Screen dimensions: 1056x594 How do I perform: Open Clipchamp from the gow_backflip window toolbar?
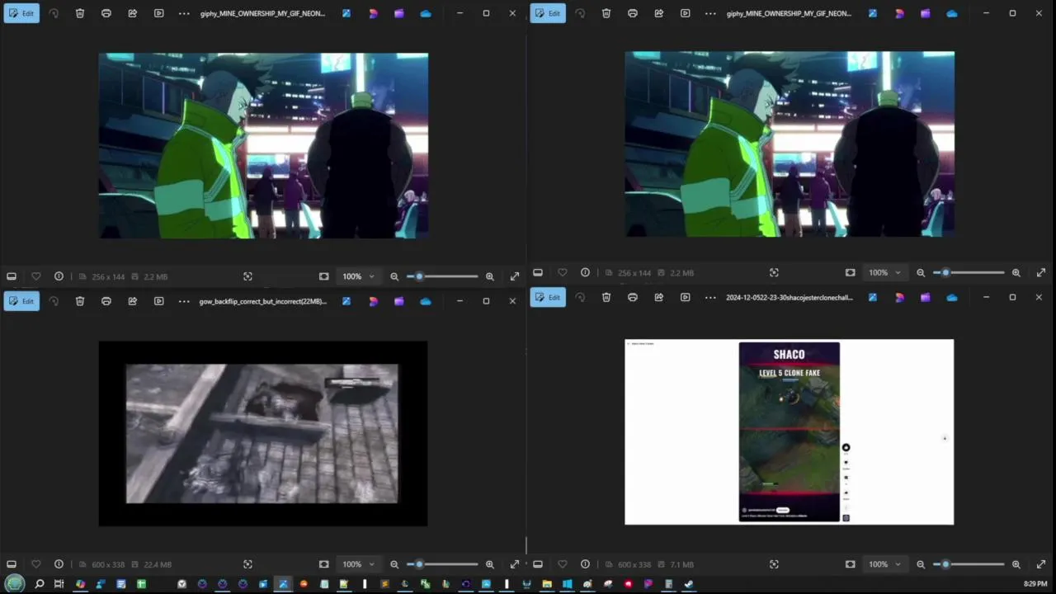[x=399, y=301]
